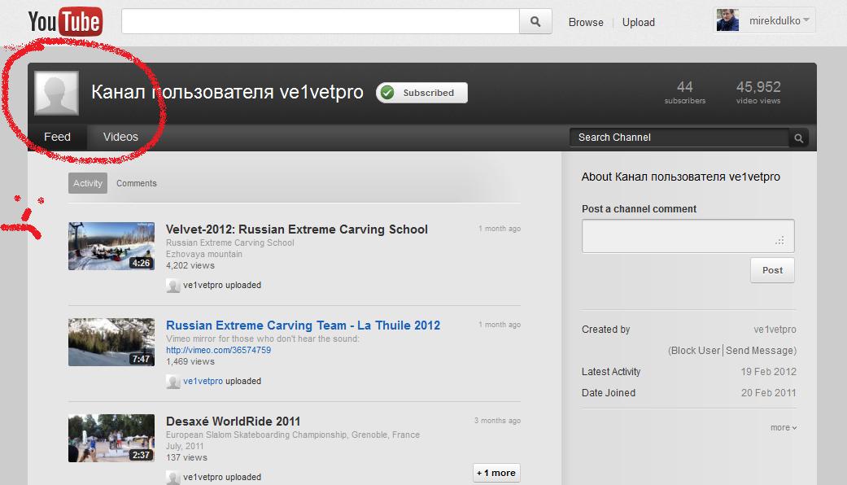This screenshot has height=485, width=847.
Task: Click uploader icon under La Thuile video
Action: pos(172,382)
